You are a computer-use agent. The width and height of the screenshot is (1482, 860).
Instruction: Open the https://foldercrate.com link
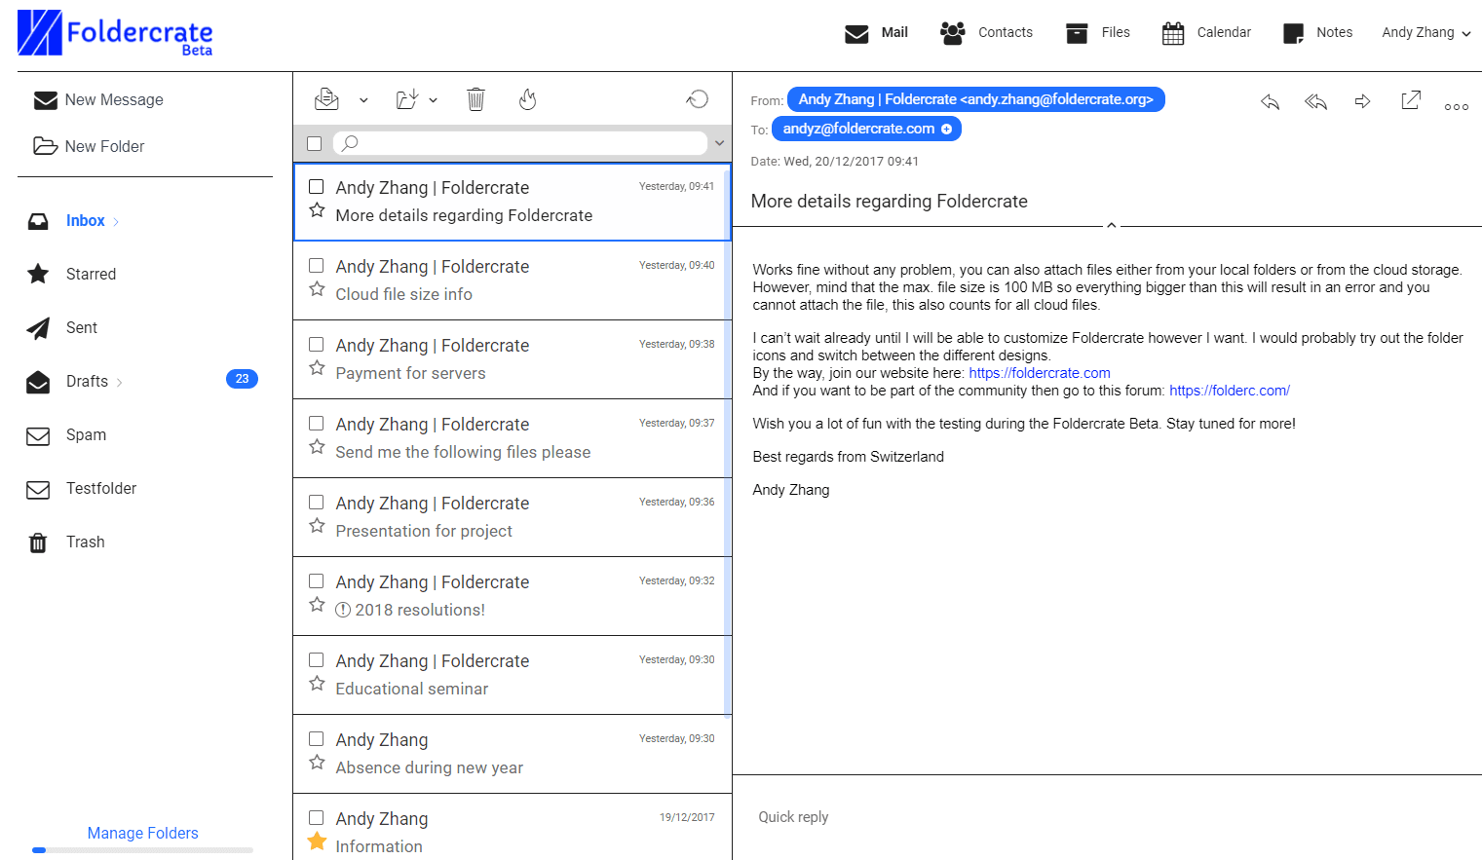pyautogui.click(x=1040, y=373)
